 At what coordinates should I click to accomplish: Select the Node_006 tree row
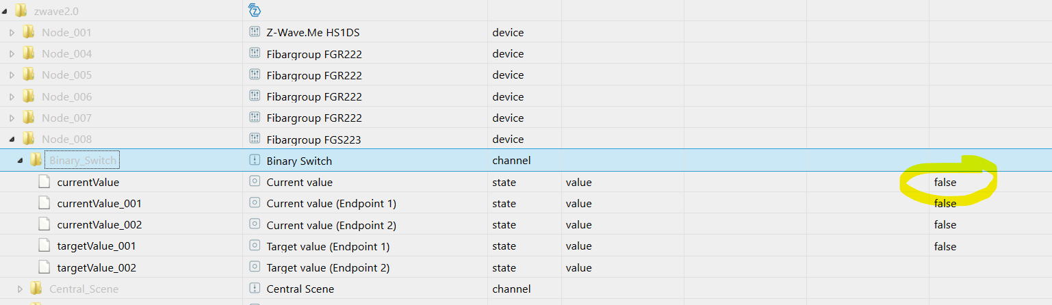tap(66, 96)
